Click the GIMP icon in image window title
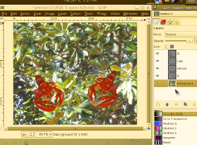The image size is (197, 145). coord(2,8)
